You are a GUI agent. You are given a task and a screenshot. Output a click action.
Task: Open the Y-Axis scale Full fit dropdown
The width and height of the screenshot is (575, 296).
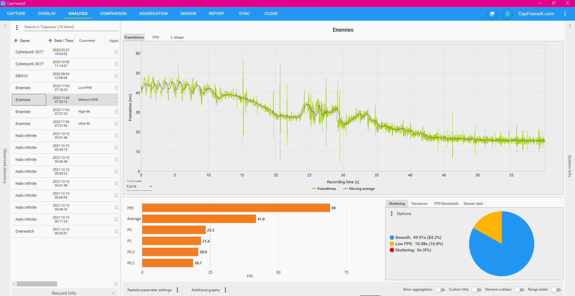pos(139,187)
